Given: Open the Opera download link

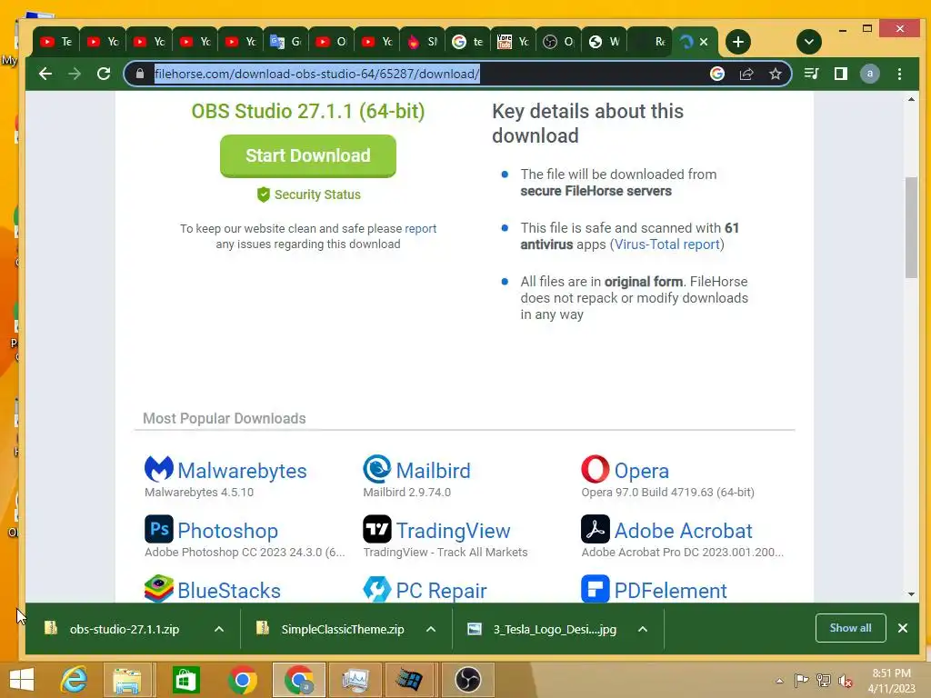Looking at the screenshot, I should (x=641, y=471).
